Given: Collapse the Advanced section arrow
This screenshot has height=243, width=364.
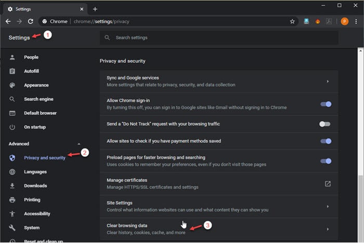Looking at the screenshot, I should point(79,144).
